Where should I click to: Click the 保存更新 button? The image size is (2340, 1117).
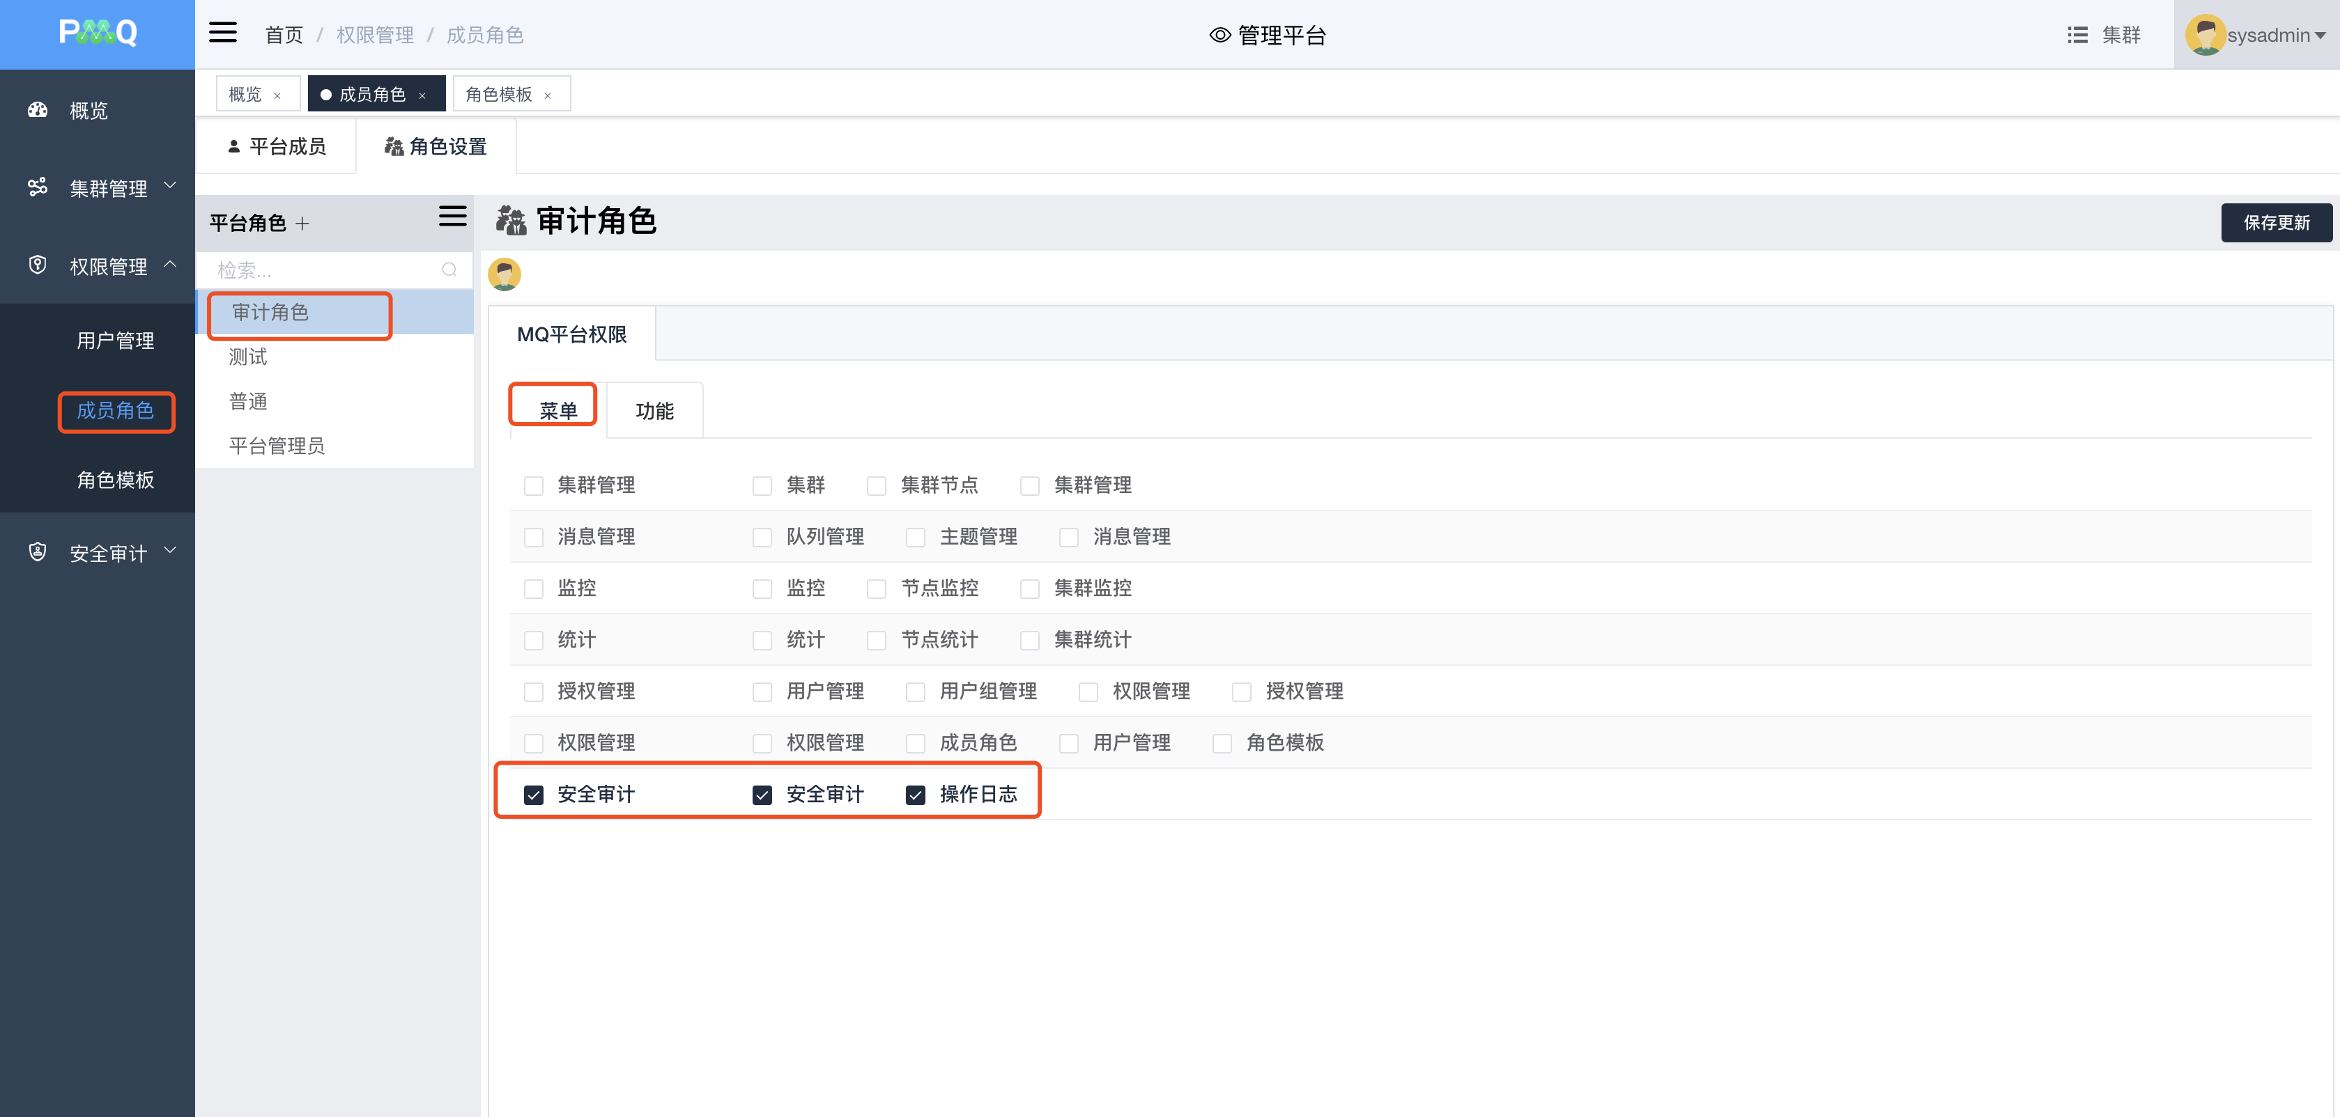[x=2275, y=222]
